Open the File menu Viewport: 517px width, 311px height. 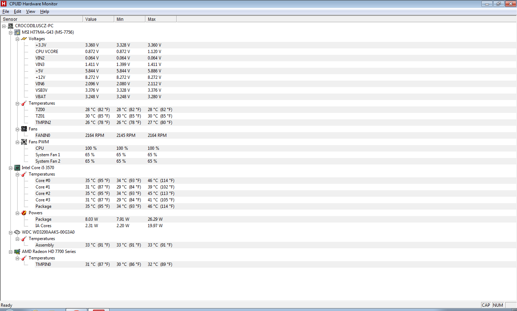6,11
